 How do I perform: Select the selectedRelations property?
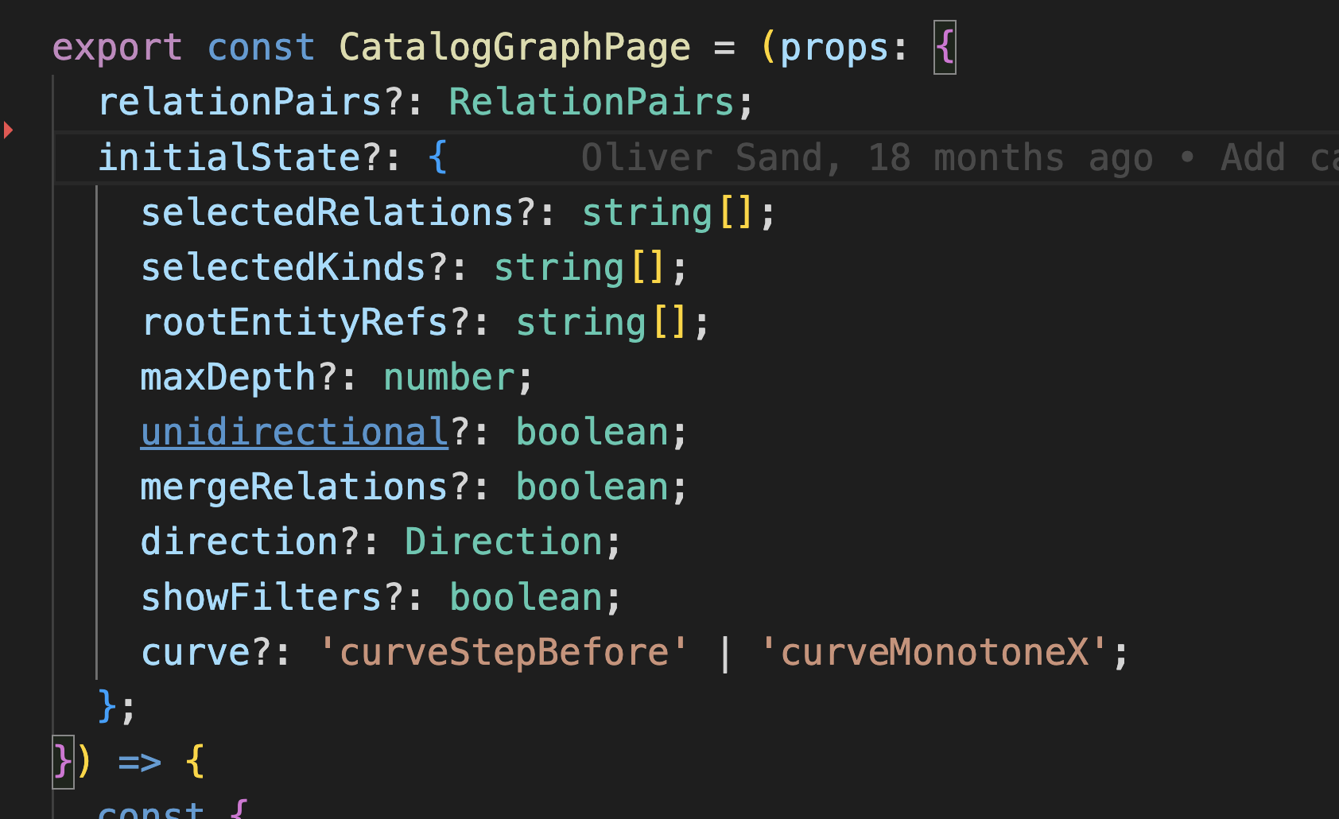click(326, 212)
